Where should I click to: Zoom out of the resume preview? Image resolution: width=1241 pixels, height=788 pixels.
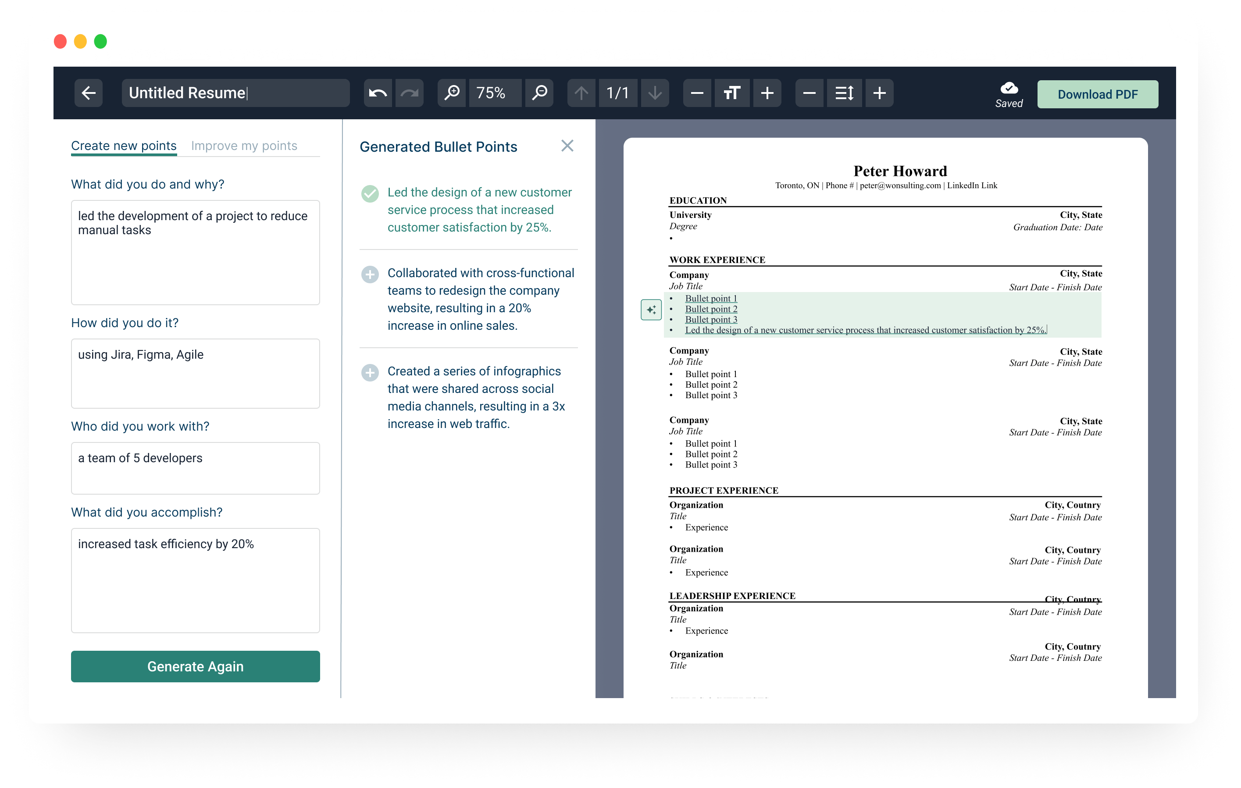[539, 93]
